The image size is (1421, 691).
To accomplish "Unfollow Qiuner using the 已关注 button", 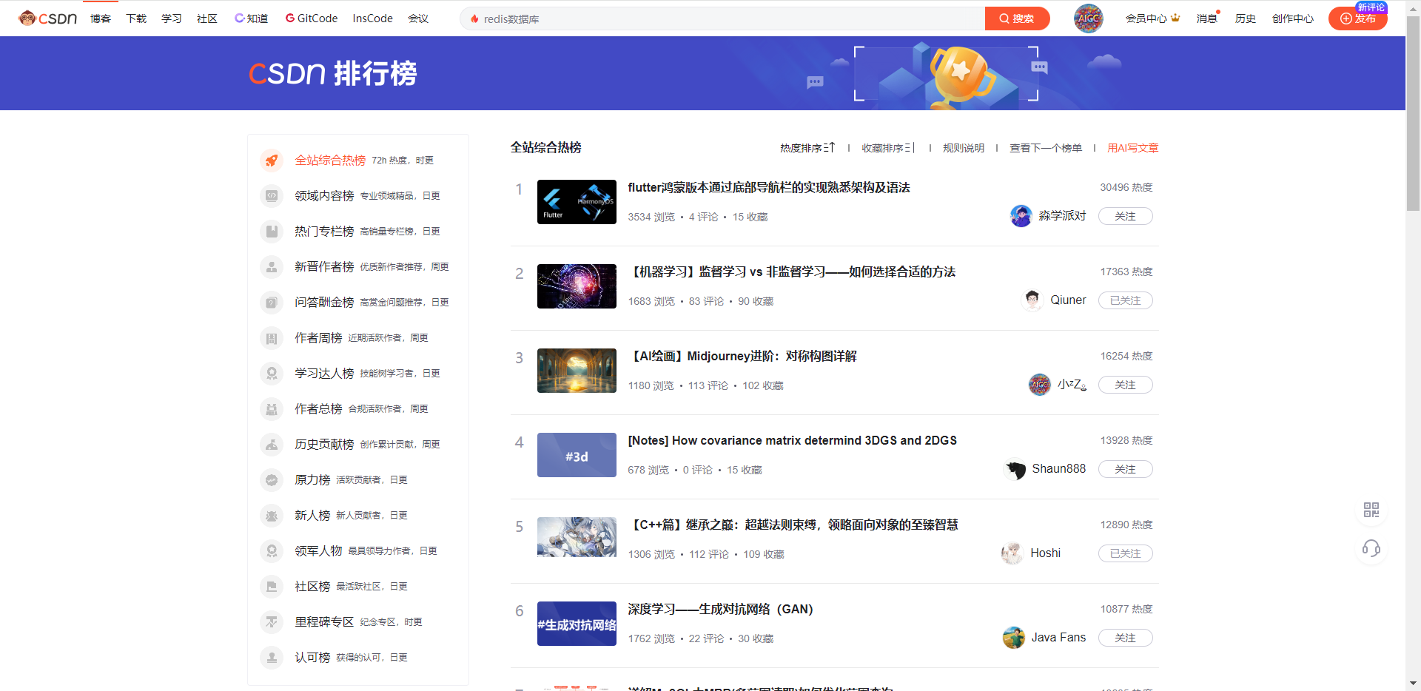I will pyautogui.click(x=1125, y=300).
